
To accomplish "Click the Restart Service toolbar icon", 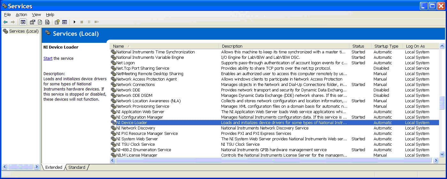I will pos(96,22).
